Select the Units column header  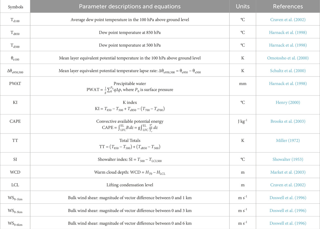[243, 6]
